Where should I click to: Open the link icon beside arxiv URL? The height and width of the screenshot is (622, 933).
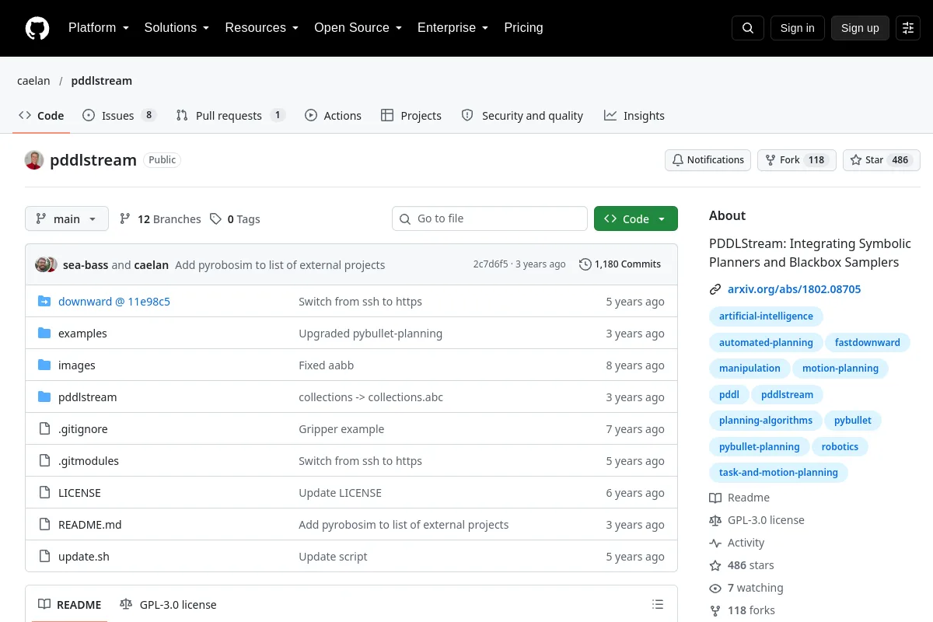pos(715,289)
